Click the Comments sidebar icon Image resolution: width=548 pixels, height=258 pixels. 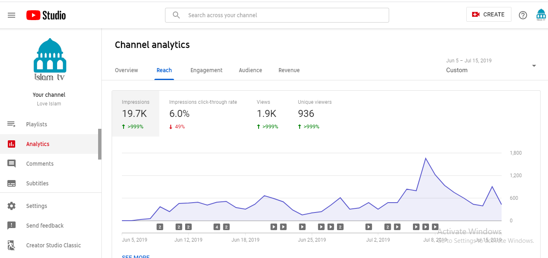coord(11,164)
